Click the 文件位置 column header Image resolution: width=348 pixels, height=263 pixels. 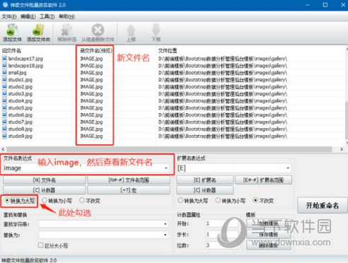[168, 51]
